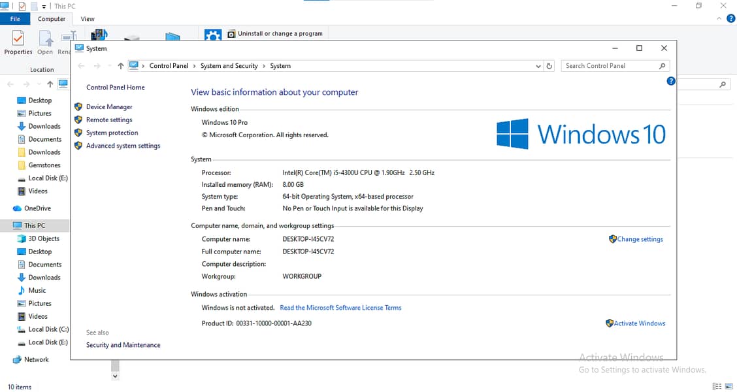Open 3D Objects under This PC
Viewport: 737px width, 392px height.
pyautogui.click(x=44, y=238)
